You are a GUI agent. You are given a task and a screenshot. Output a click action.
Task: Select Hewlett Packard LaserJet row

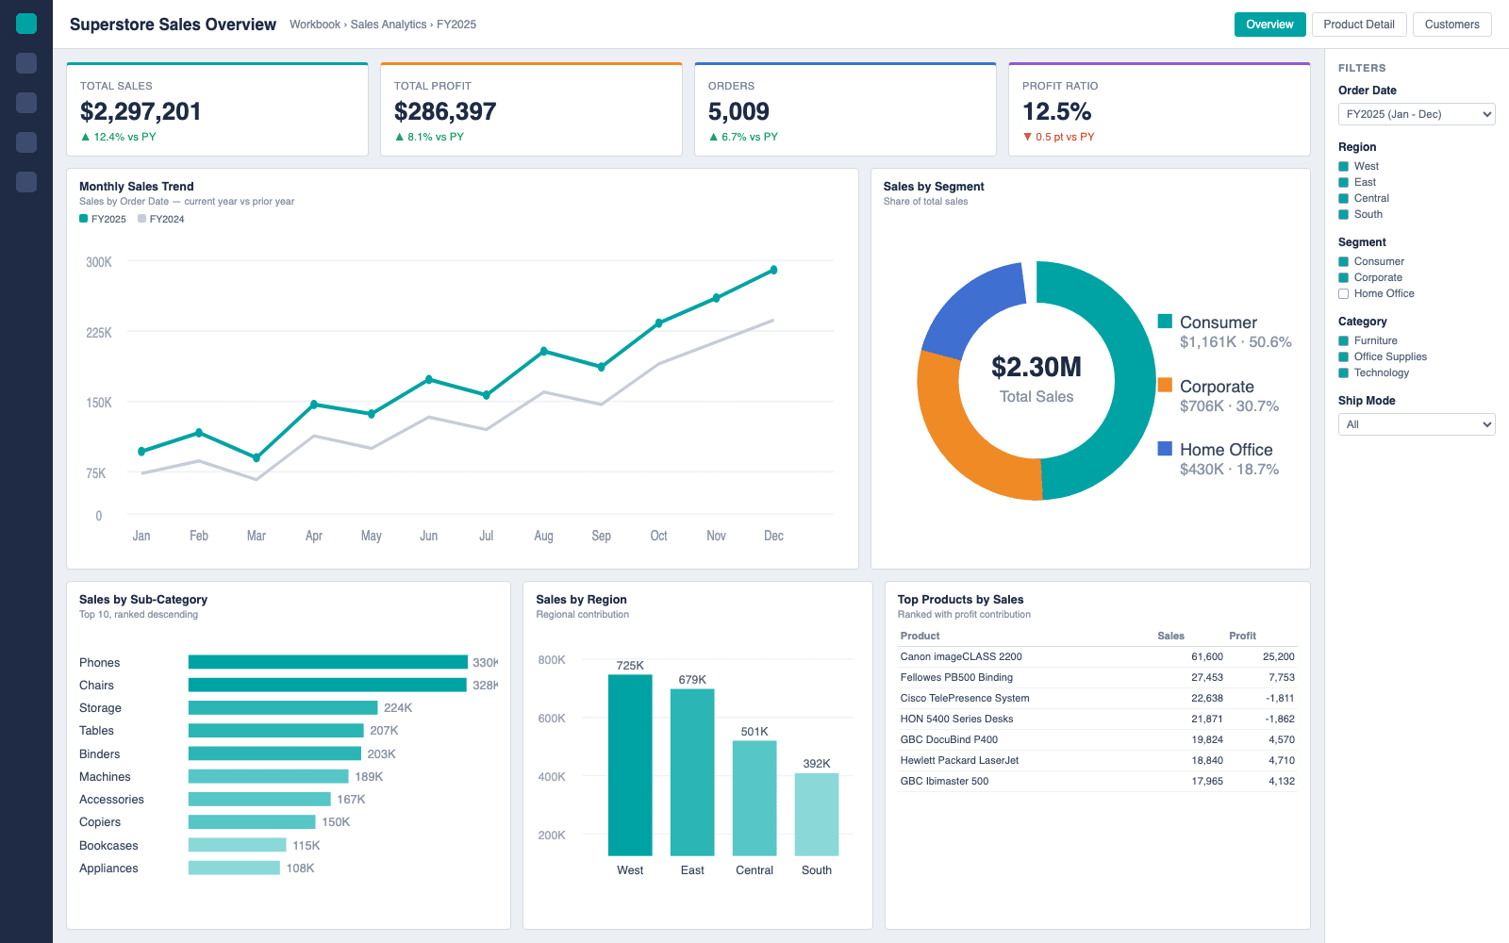click(x=1097, y=760)
